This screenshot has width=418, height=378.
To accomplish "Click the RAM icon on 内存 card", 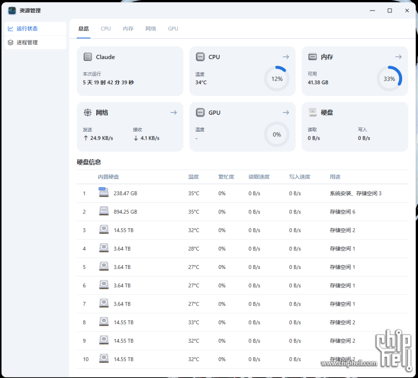I will pos(313,57).
